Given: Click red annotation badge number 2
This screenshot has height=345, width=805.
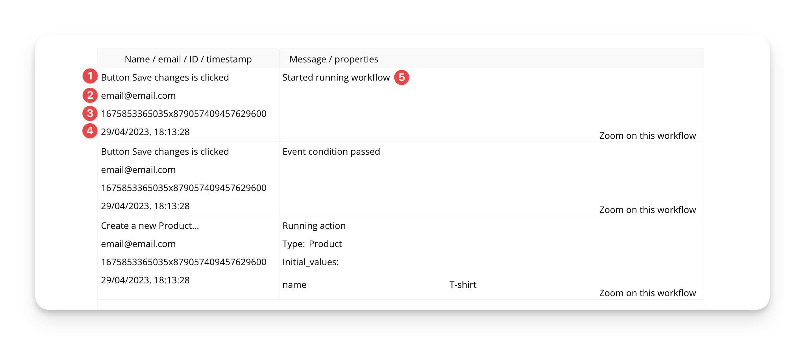Looking at the screenshot, I should (x=90, y=95).
